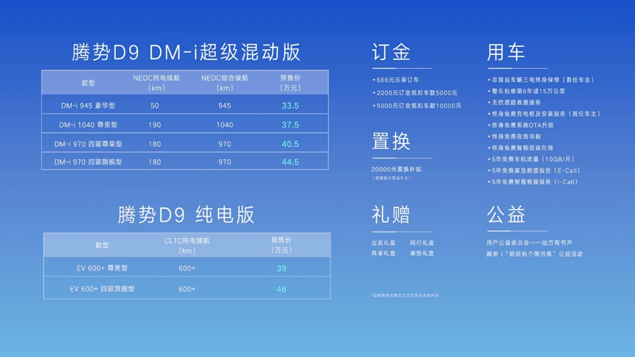The height and width of the screenshot is (357, 635).
Task: Click the combined range '1040' value
Action: point(225,125)
